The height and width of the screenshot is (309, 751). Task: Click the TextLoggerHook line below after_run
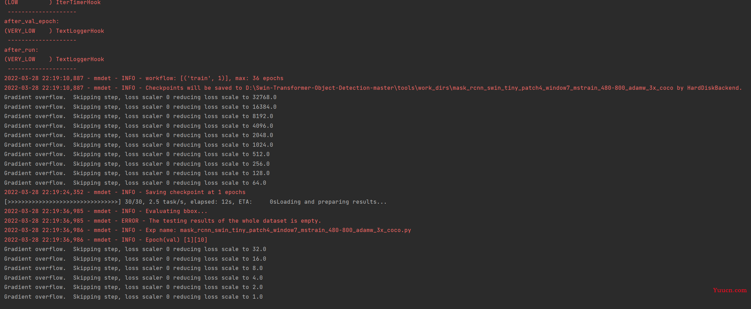pyautogui.click(x=54, y=59)
